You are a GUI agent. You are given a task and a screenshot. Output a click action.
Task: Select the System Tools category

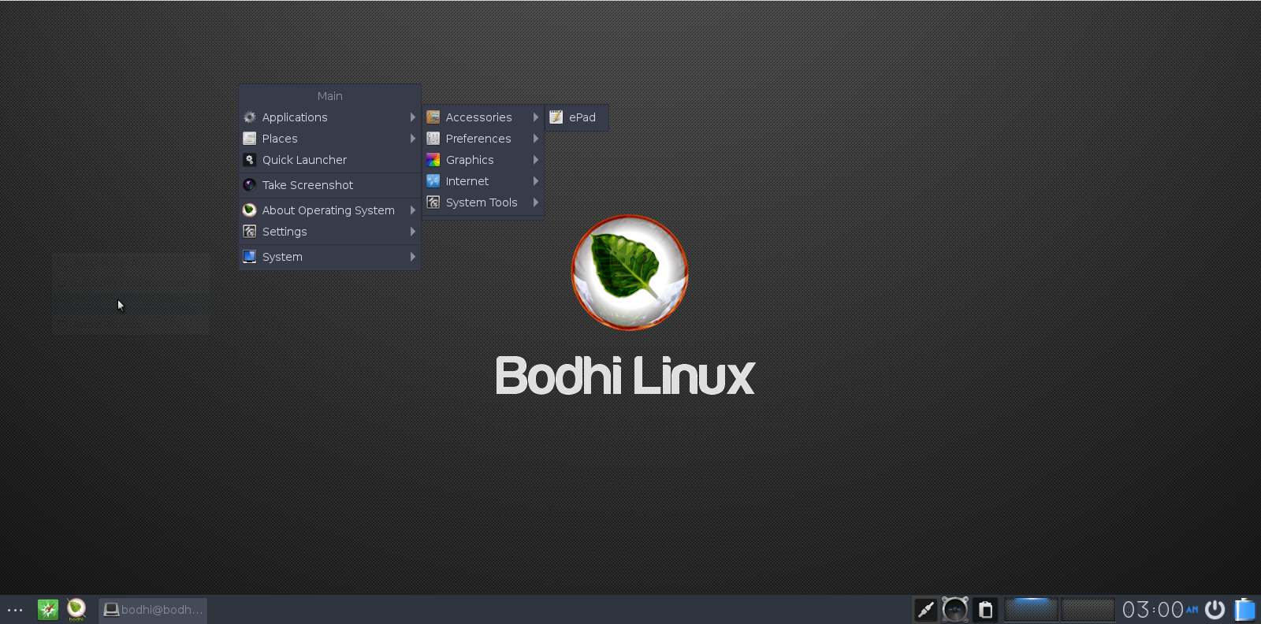(x=483, y=202)
